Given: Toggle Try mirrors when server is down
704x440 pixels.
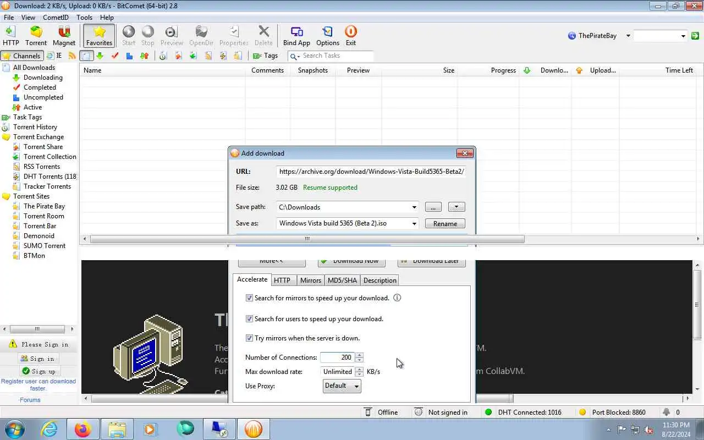Looking at the screenshot, I should (249, 338).
